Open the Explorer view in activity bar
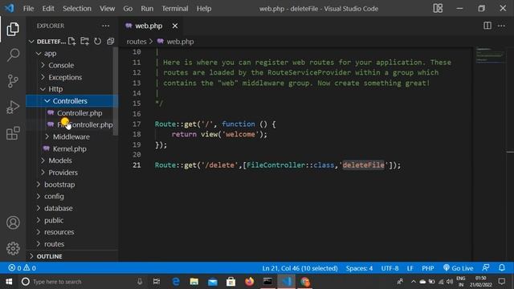 [13, 29]
